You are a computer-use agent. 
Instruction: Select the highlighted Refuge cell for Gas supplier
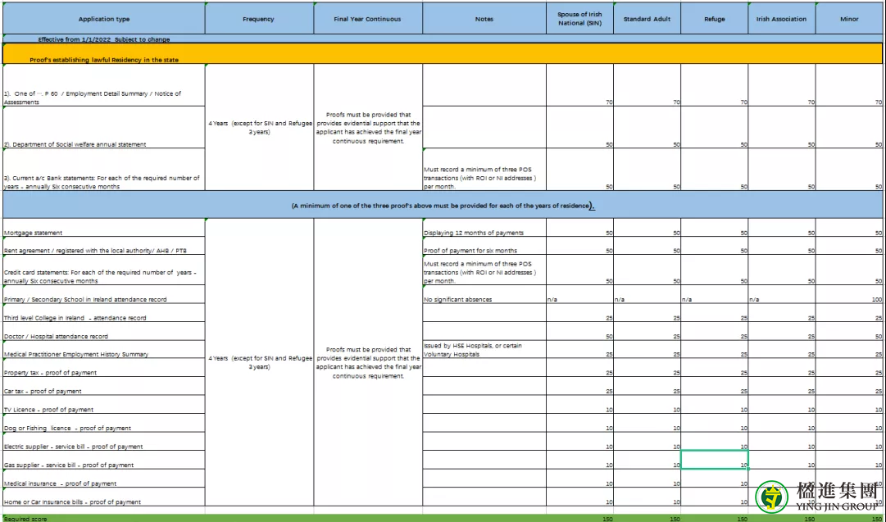click(714, 460)
